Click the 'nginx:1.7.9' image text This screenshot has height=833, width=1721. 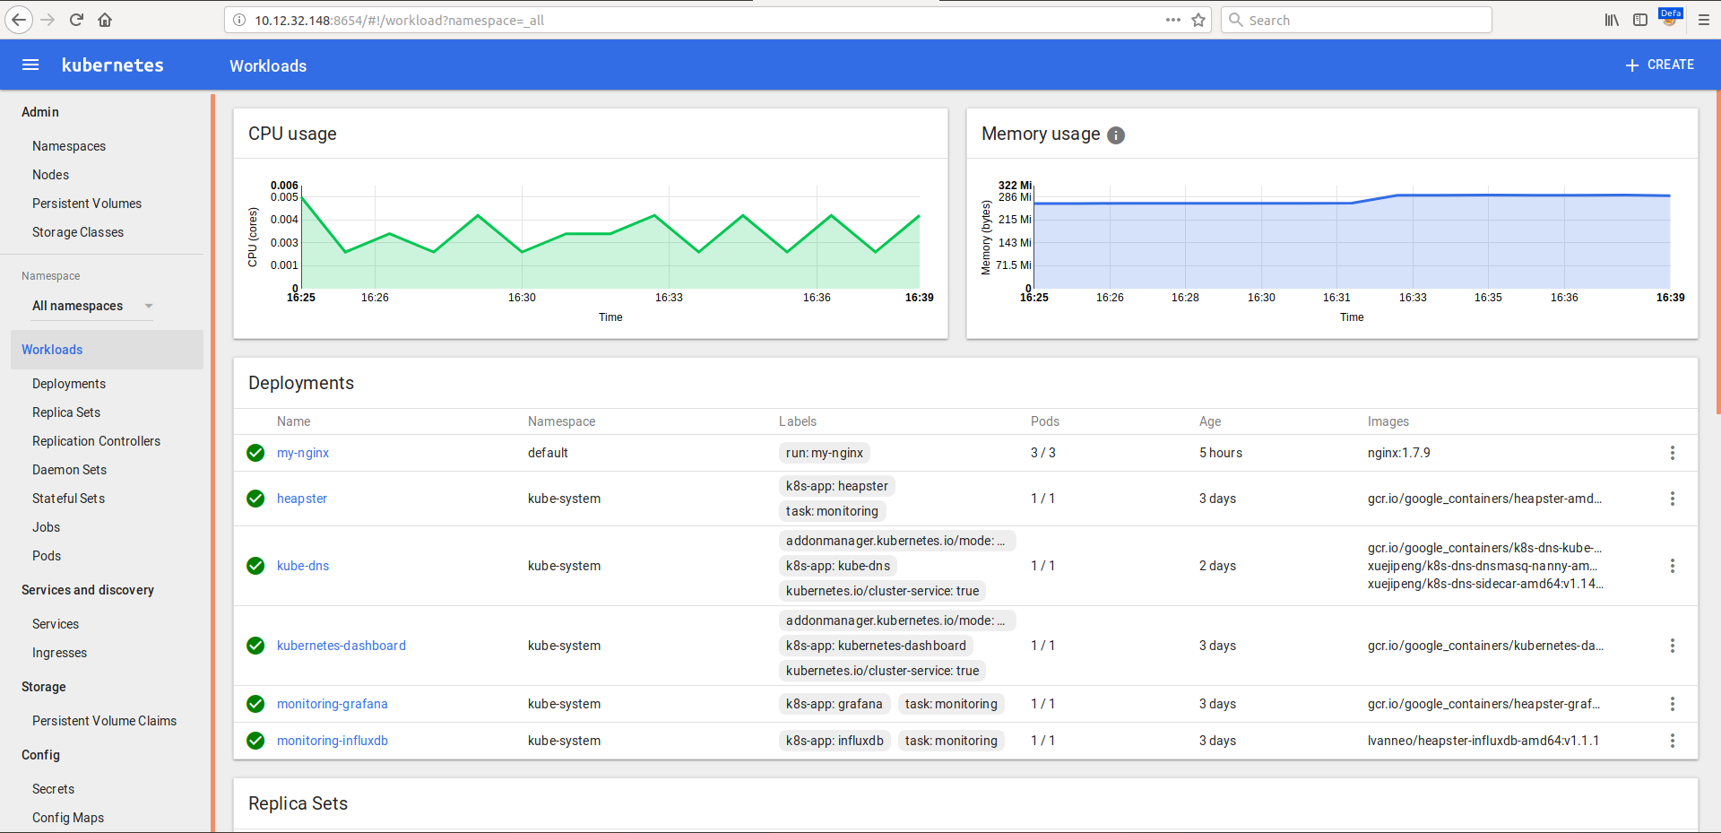pyautogui.click(x=1399, y=453)
